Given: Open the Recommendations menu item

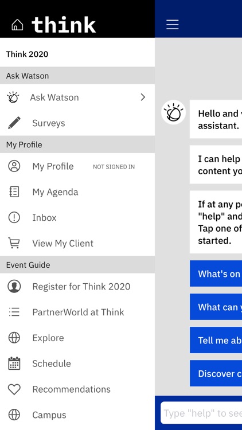Looking at the screenshot, I should pyautogui.click(x=77, y=389).
